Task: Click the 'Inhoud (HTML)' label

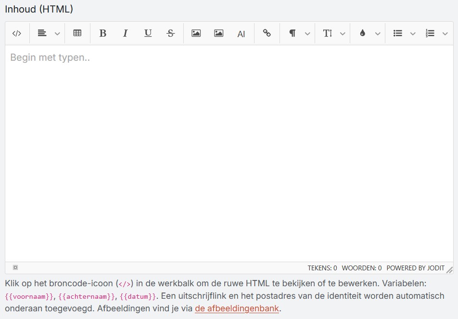Action: 39,9
